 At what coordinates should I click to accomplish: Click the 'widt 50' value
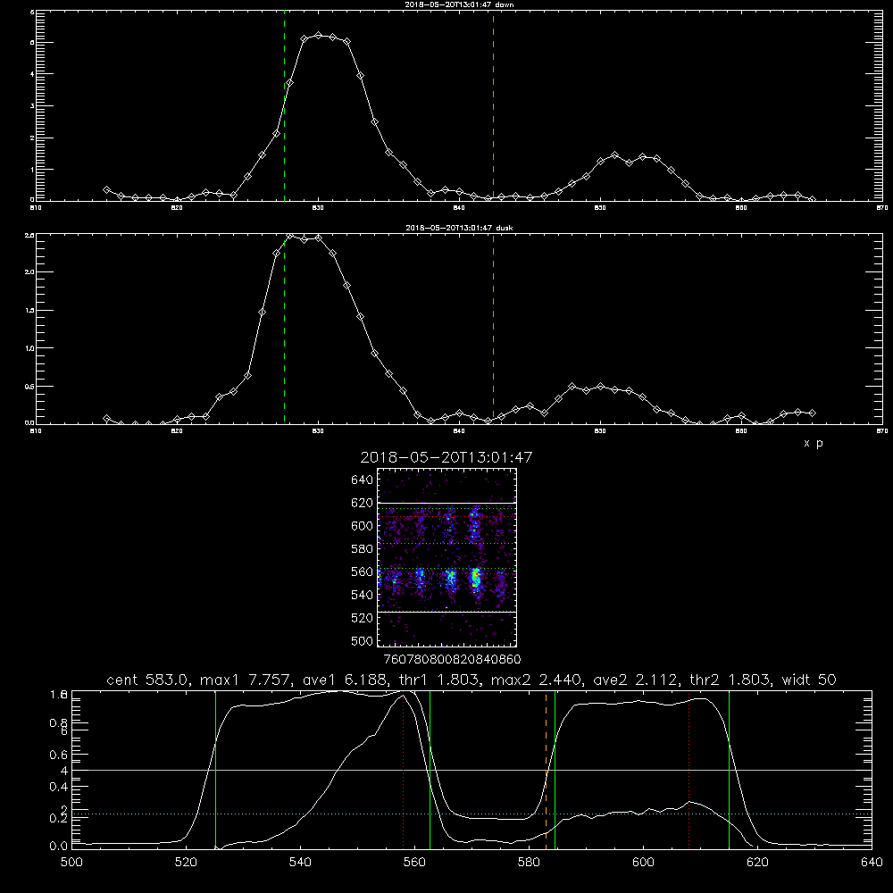(x=809, y=680)
